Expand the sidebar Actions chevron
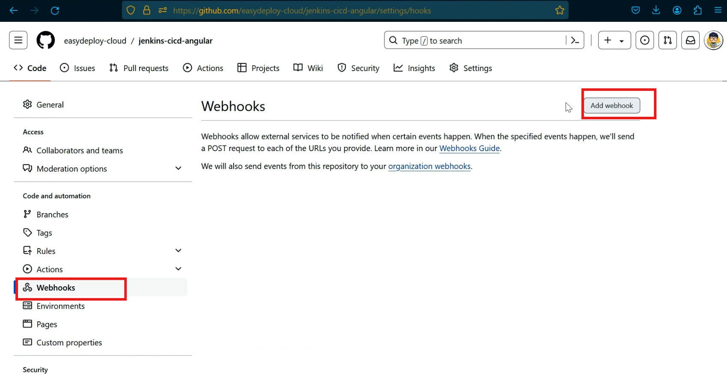 point(178,269)
